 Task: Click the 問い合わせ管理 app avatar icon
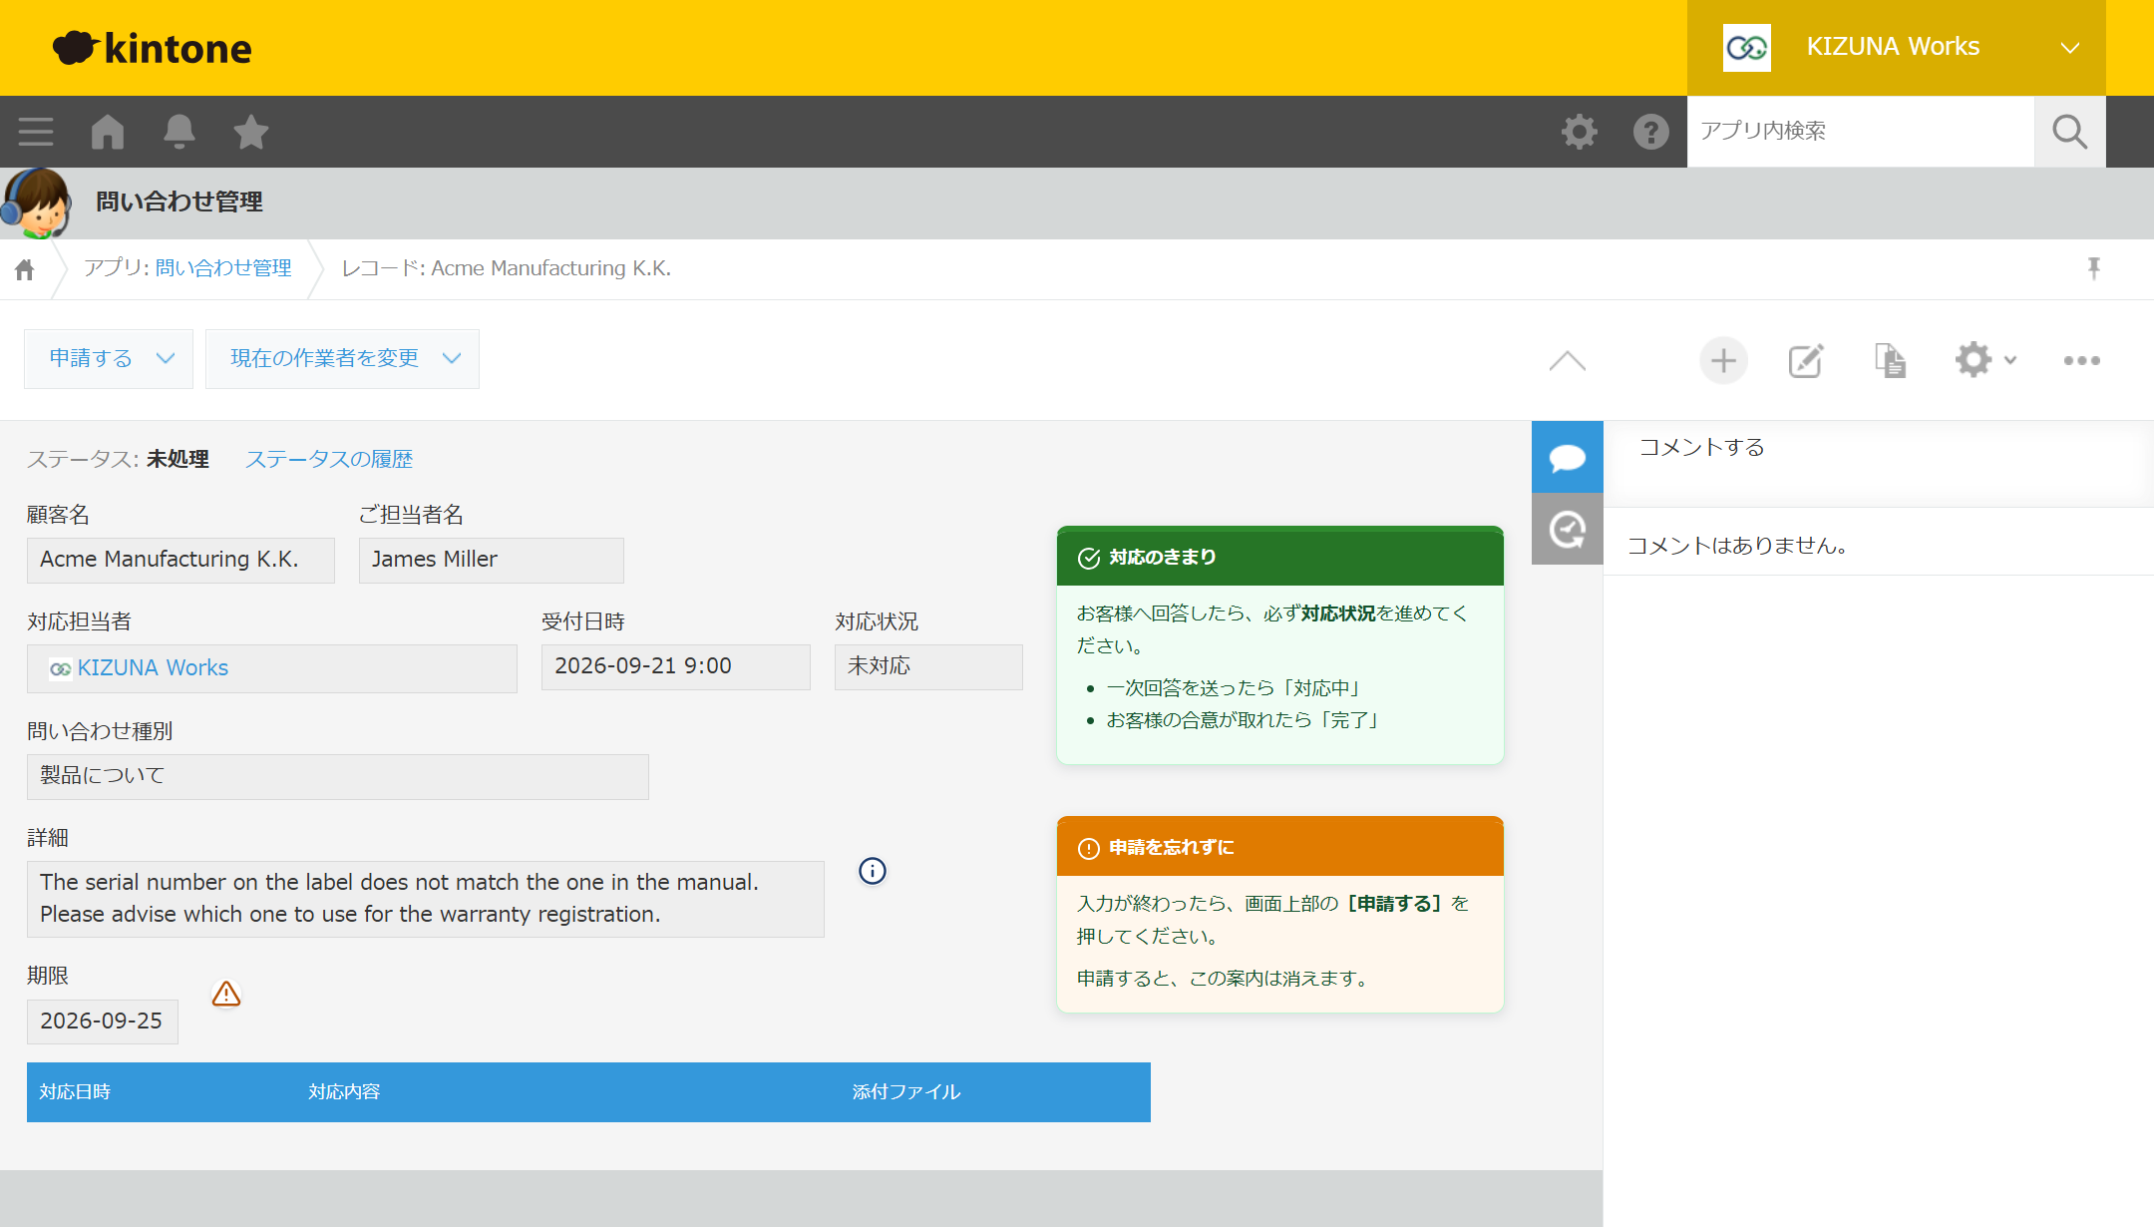[37, 204]
